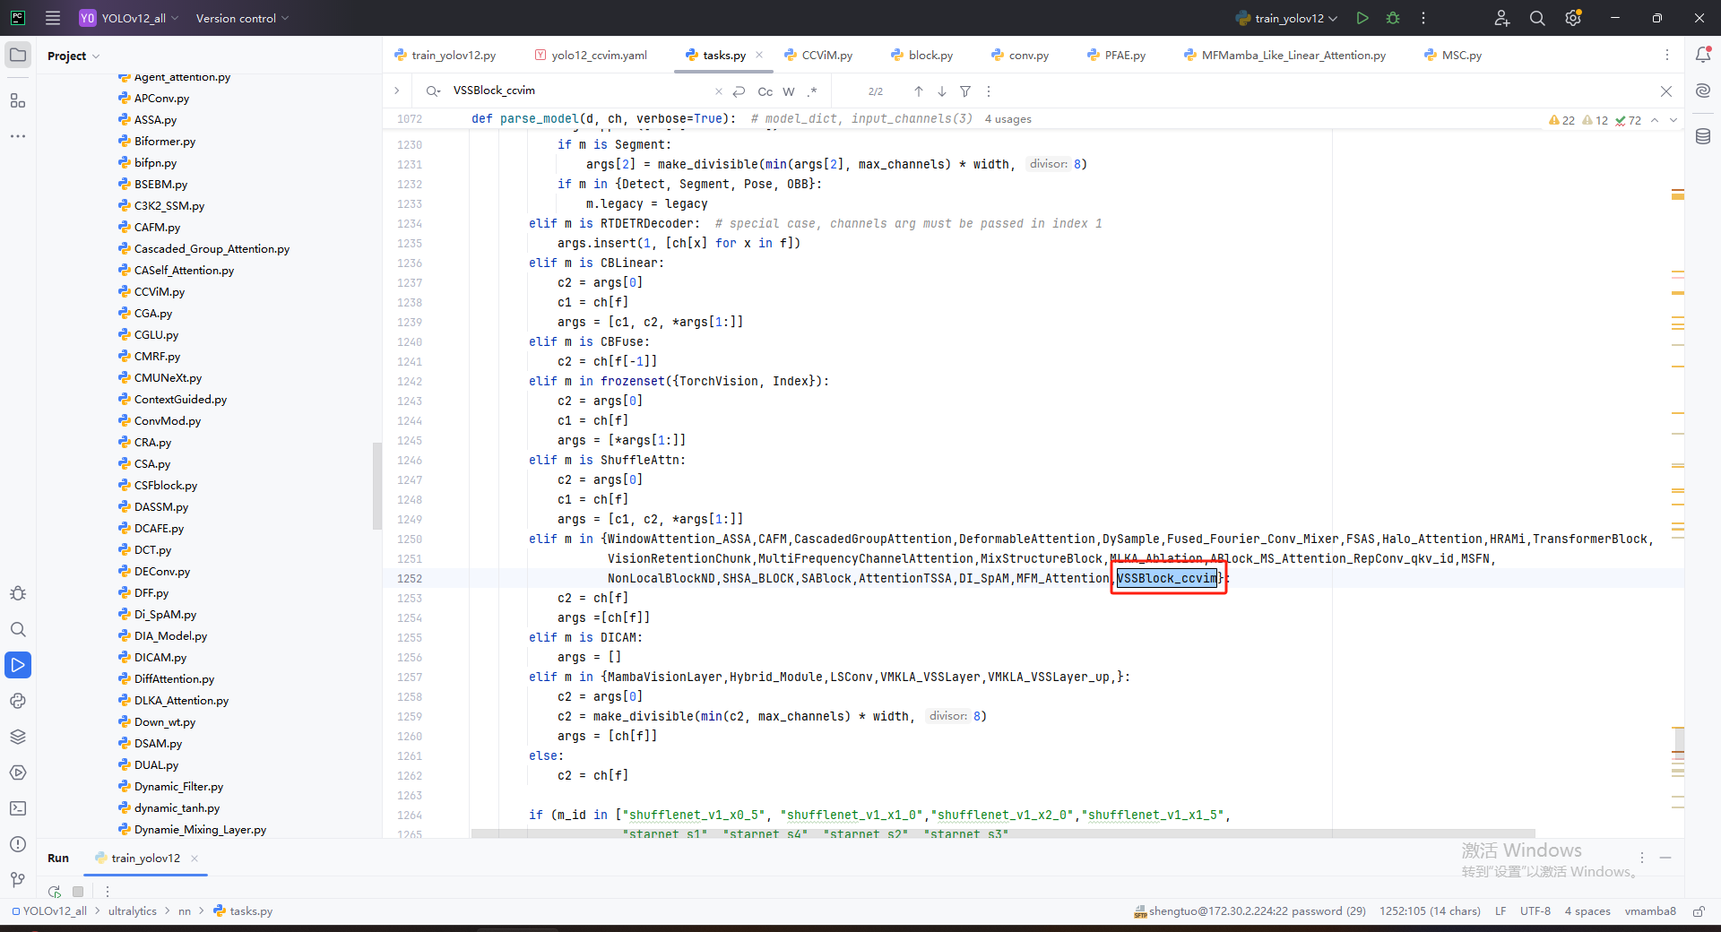This screenshot has height=932, width=1721.
Task: Enable whole words matching
Action: 788,91
